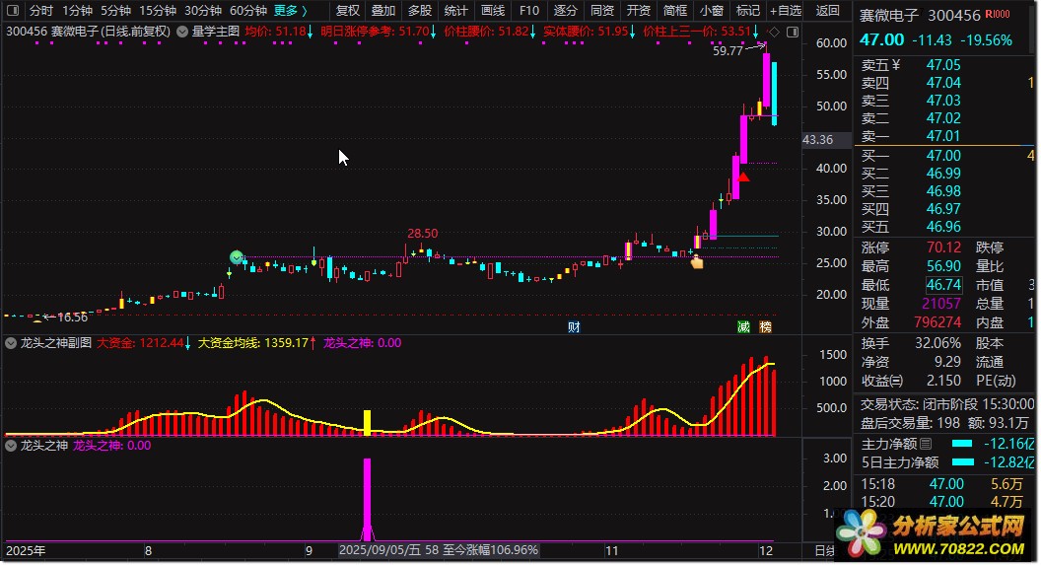The image size is (1041, 565).
Task: Switch to the 分时 intraday view
Action: [41, 11]
